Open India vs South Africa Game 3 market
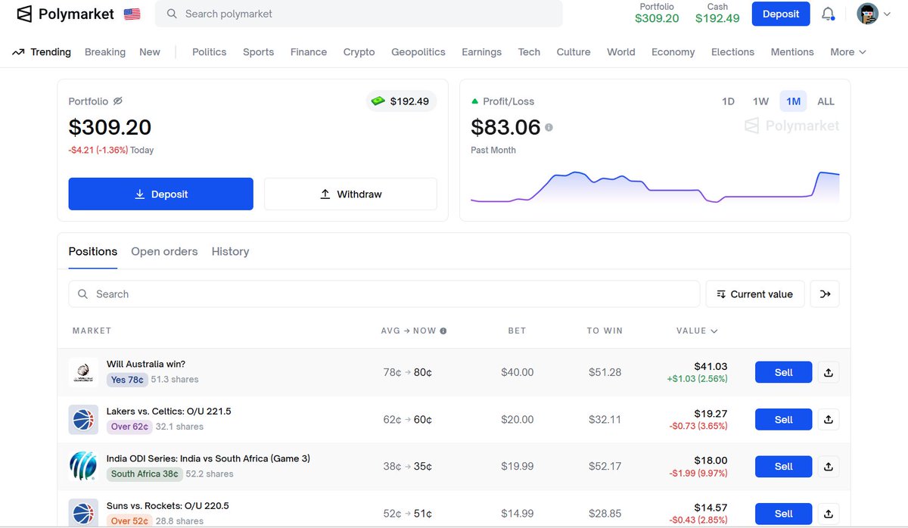This screenshot has height=528, width=908. [208, 458]
